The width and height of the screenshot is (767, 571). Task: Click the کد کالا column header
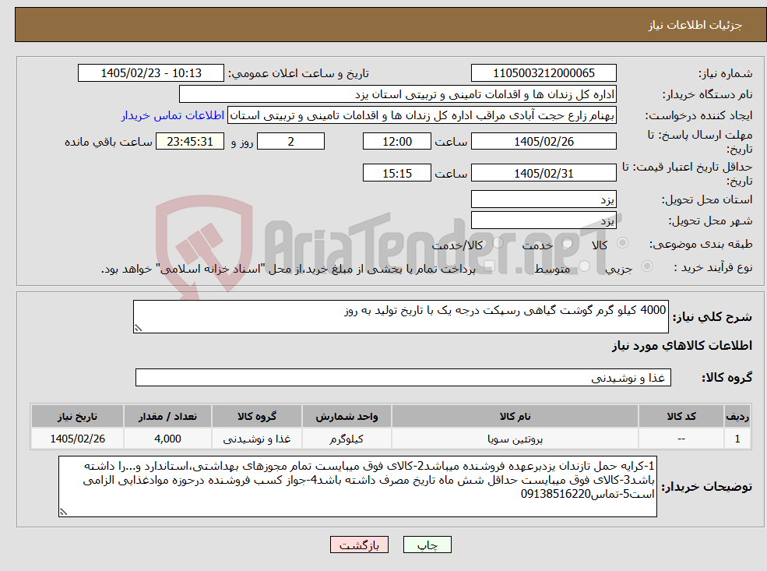pos(681,417)
